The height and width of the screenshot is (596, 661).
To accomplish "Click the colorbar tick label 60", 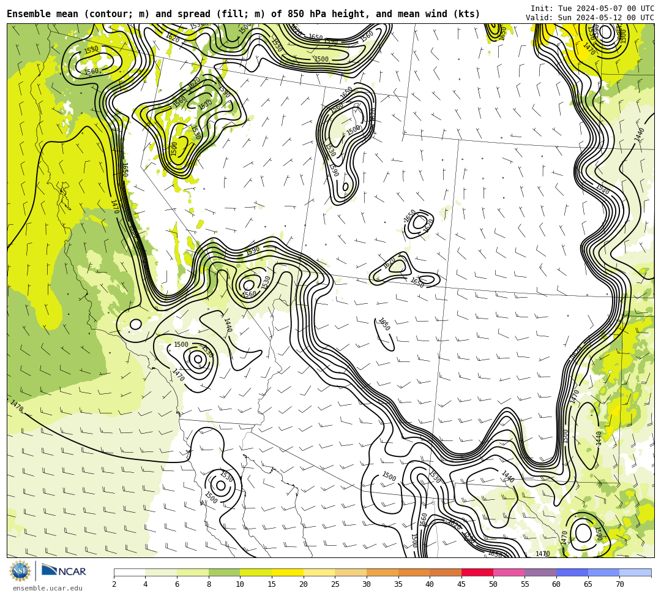I will (x=556, y=584).
